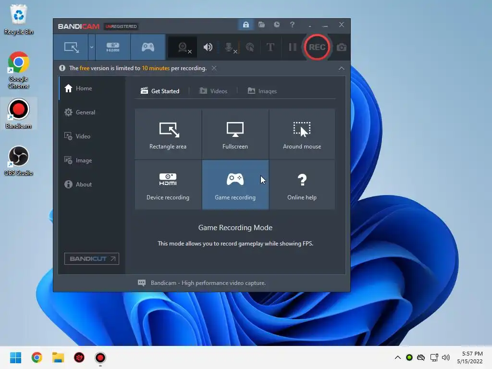Image resolution: width=492 pixels, height=369 pixels.
Task: Open help question mark in title bar
Action: (292, 25)
